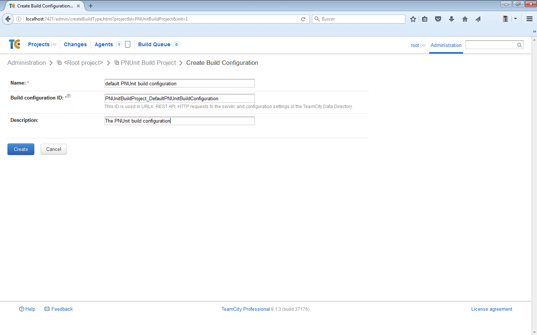This screenshot has height=335, width=537.
Task: Click into the Description text field
Action: tap(179, 121)
